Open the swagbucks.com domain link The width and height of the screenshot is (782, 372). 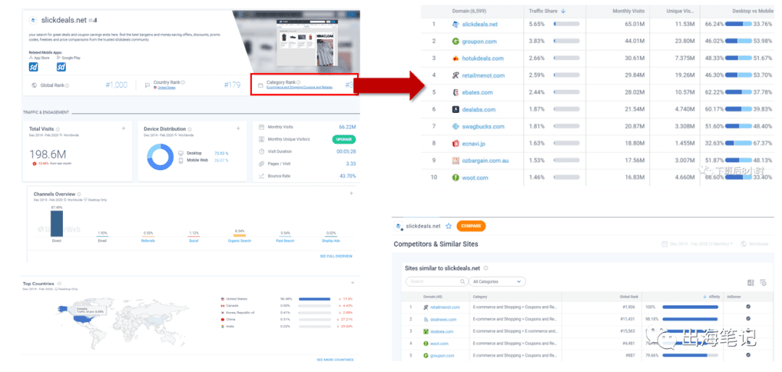(x=483, y=127)
